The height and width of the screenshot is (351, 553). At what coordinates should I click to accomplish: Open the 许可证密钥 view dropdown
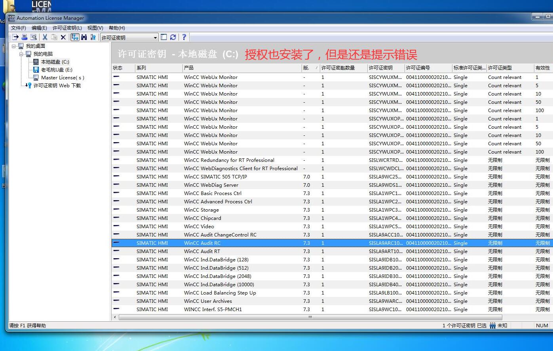click(155, 38)
